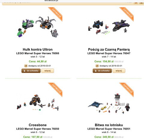This screenshot has height=139, width=144.
Task: Click więcej for Pościg za Czarną Panterą
Action: pyautogui.click(x=119, y=71)
